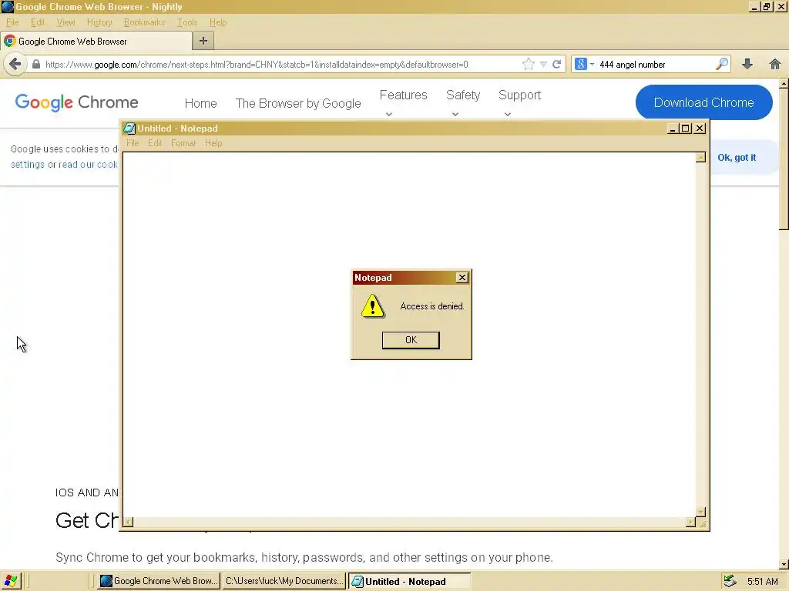789x591 pixels.
Task: Close the Untitled - Notepad window
Action: [700, 129]
